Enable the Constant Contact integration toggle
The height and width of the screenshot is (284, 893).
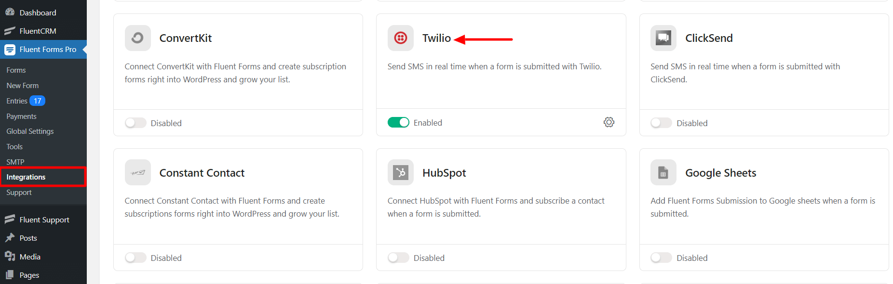click(135, 258)
